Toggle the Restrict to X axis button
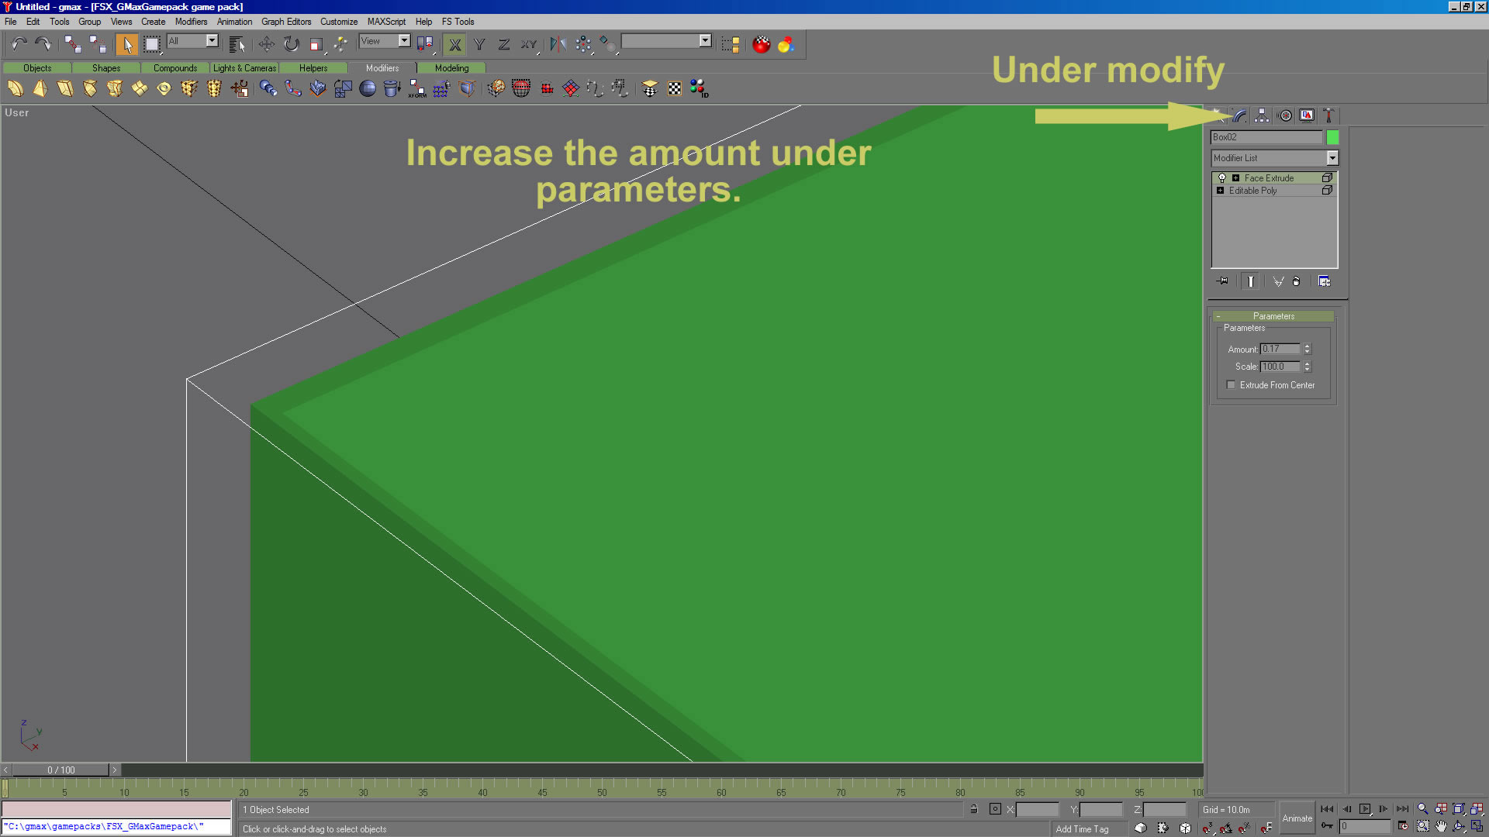The image size is (1489, 837). [x=455, y=44]
